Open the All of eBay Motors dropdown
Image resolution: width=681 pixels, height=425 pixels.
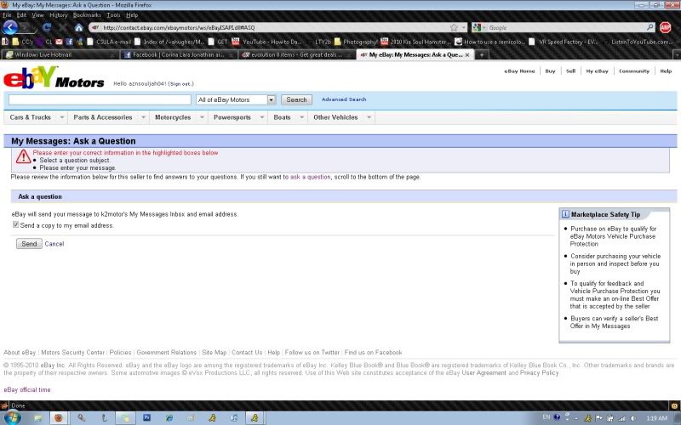point(236,99)
